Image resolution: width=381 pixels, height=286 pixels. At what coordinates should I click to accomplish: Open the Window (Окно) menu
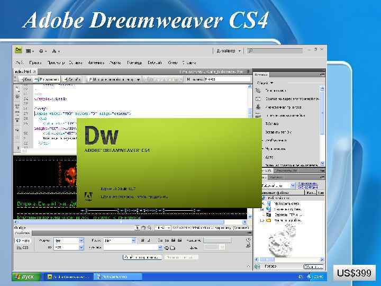tap(173, 62)
